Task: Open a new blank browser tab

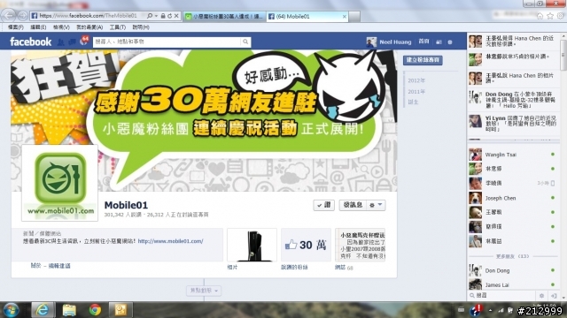Action: pos(354,17)
